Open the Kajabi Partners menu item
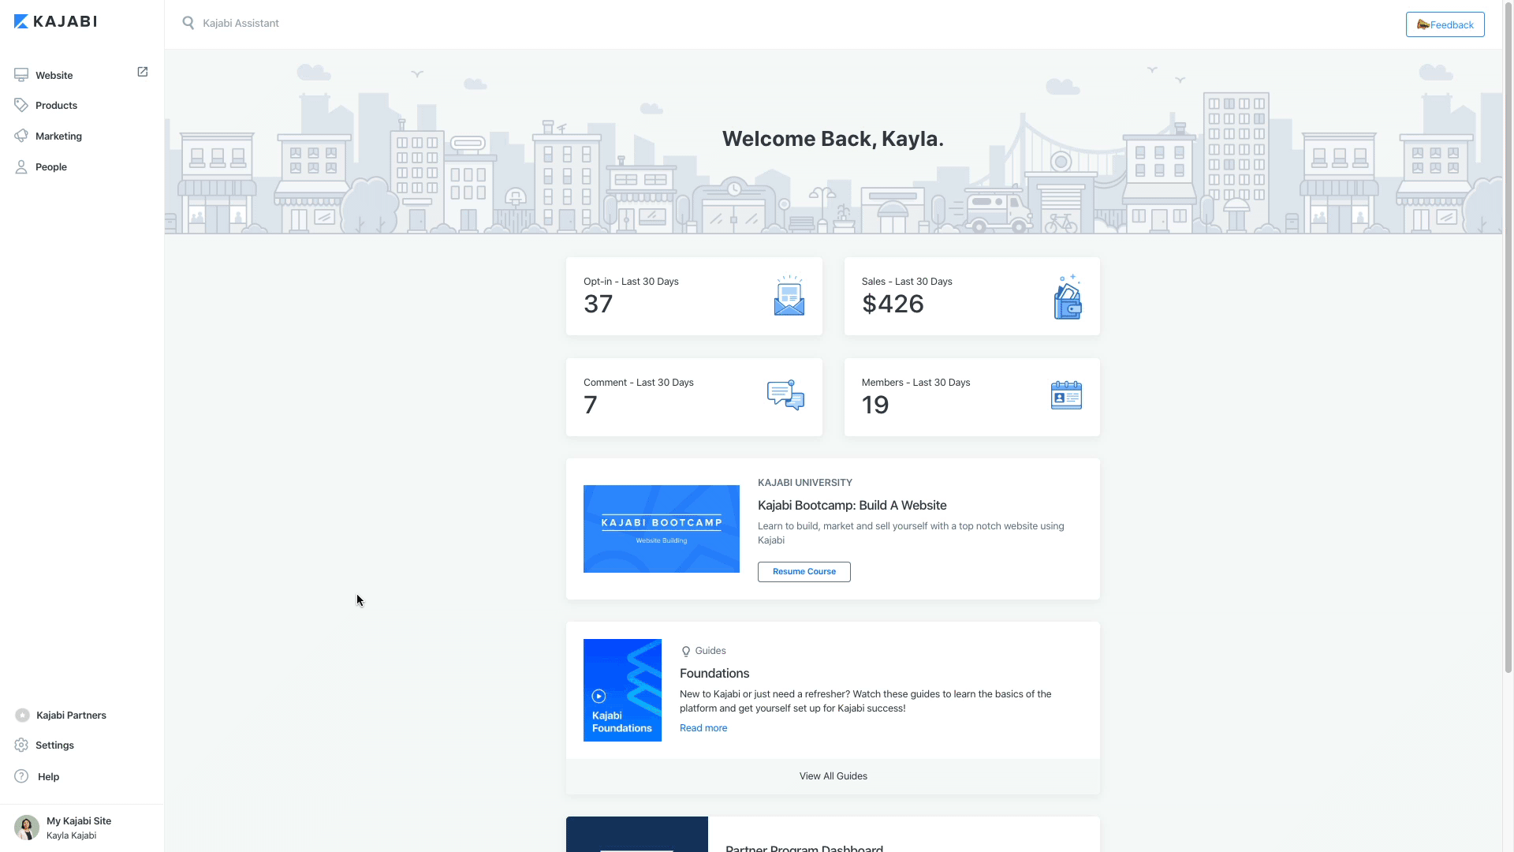Screen dimensions: 1514x852 point(71,716)
